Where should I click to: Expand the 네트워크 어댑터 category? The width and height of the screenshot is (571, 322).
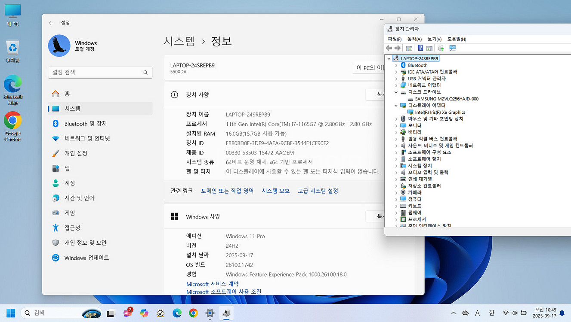click(396, 85)
